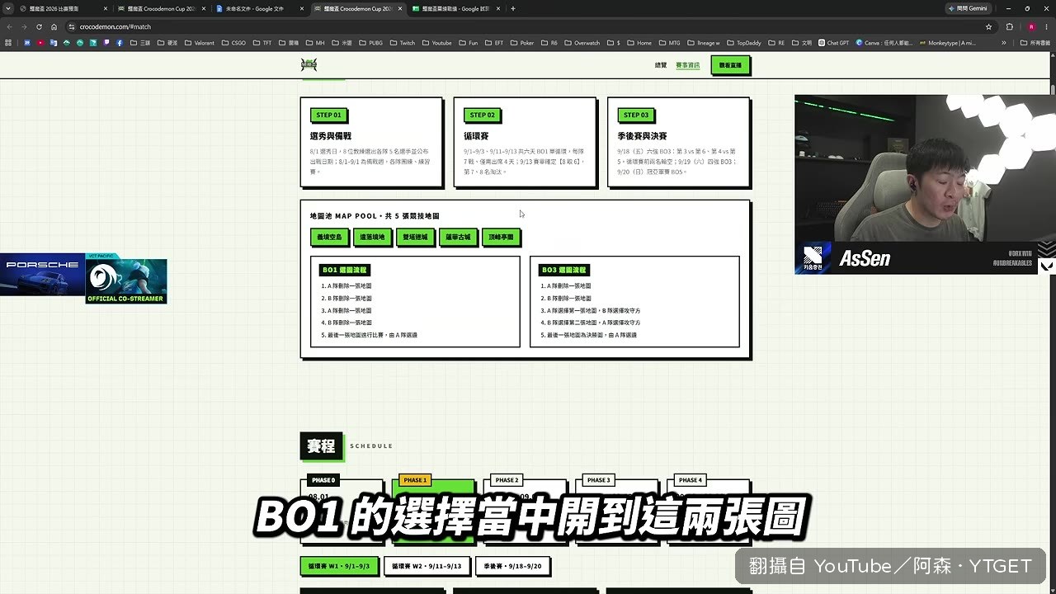Click the 頂峰亭閣 map tag
Screen dimensions: 1056x594
(x=501, y=237)
